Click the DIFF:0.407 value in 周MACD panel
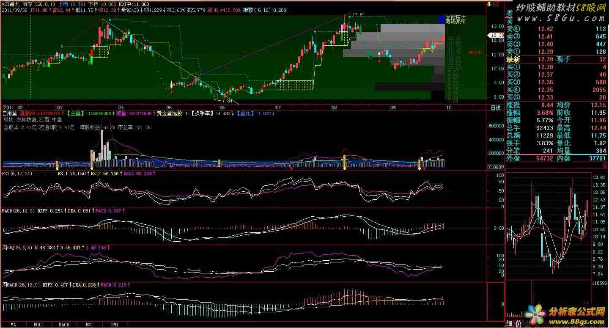 pos(57,285)
